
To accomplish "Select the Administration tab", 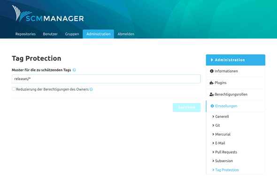I will 98,34.
